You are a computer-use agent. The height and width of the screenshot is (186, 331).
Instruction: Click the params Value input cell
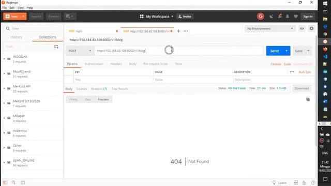[x=193, y=80]
